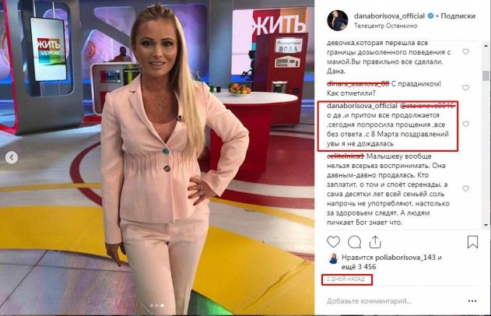Click the liker avatar beside poliaborisova_143

[x=333, y=259]
